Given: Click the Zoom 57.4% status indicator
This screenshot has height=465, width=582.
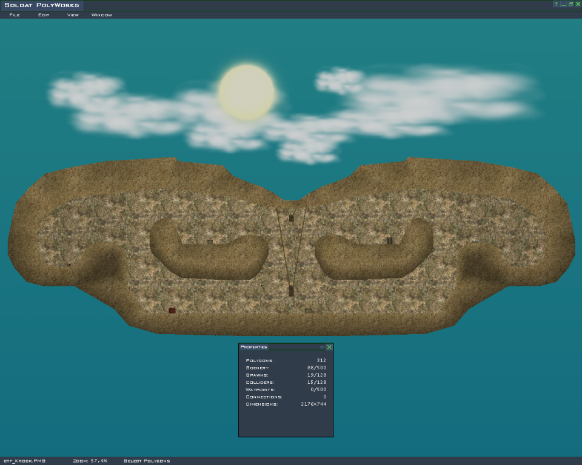Looking at the screenshot, I should coord(90,461).
